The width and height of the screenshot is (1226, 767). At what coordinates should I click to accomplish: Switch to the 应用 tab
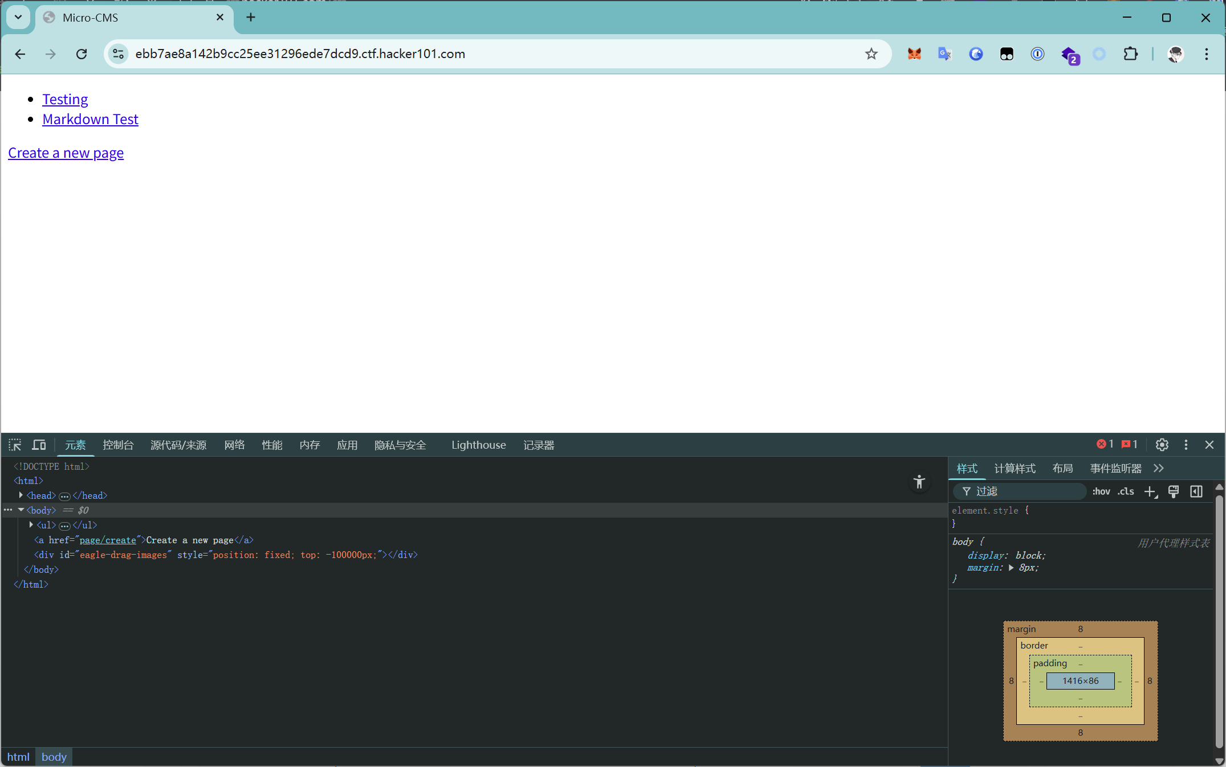point(347,445)
